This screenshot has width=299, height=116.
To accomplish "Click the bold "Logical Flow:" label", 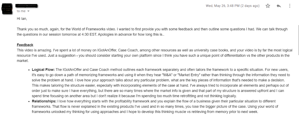I will pyautogui.click(x=43, y=70).
